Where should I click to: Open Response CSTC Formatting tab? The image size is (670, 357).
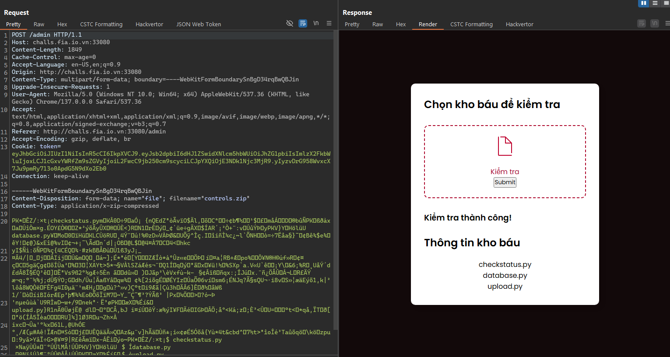tap(471, 24)
